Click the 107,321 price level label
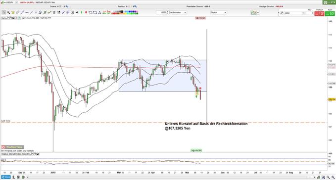 pyautogui.click(x=5, y=121)
